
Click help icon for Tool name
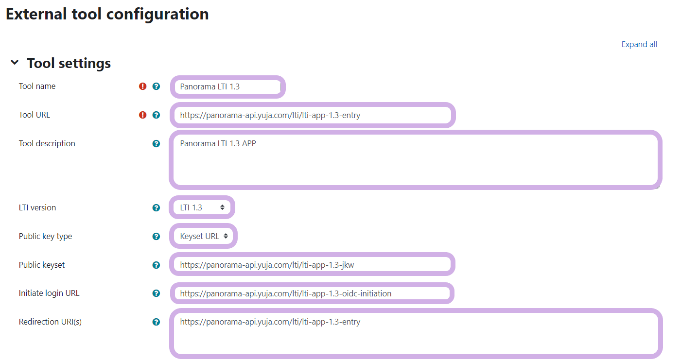coord(156,86)
